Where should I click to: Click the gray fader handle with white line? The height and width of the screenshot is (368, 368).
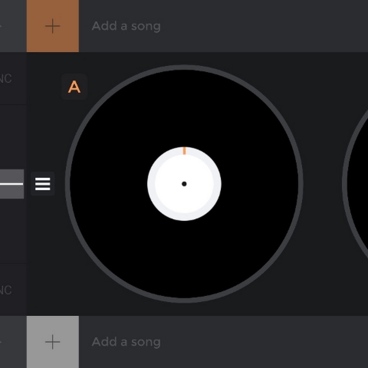[x=12, y=184]
